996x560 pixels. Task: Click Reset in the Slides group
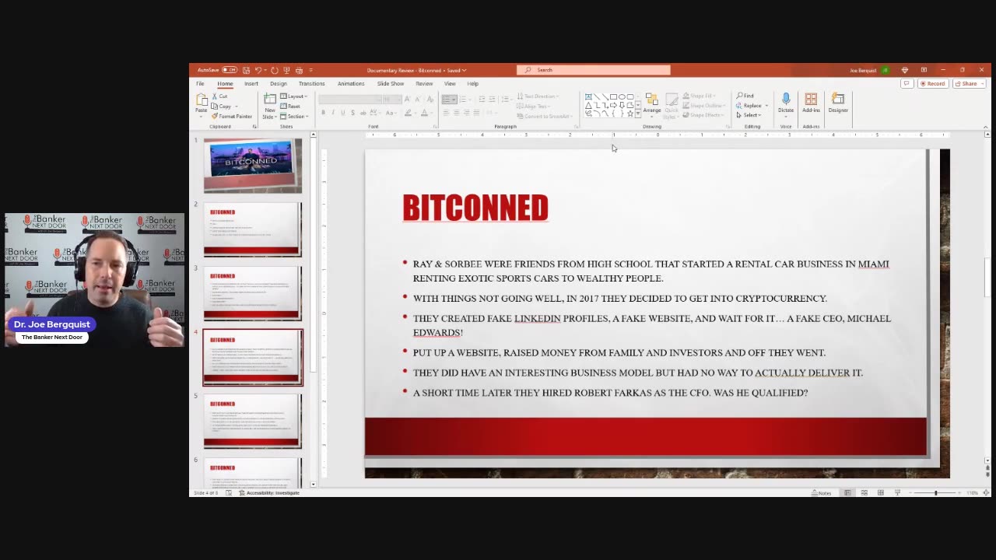(x=291, y=106)
